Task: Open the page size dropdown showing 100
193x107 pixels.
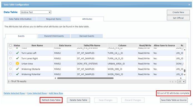Action: (181, 82)
